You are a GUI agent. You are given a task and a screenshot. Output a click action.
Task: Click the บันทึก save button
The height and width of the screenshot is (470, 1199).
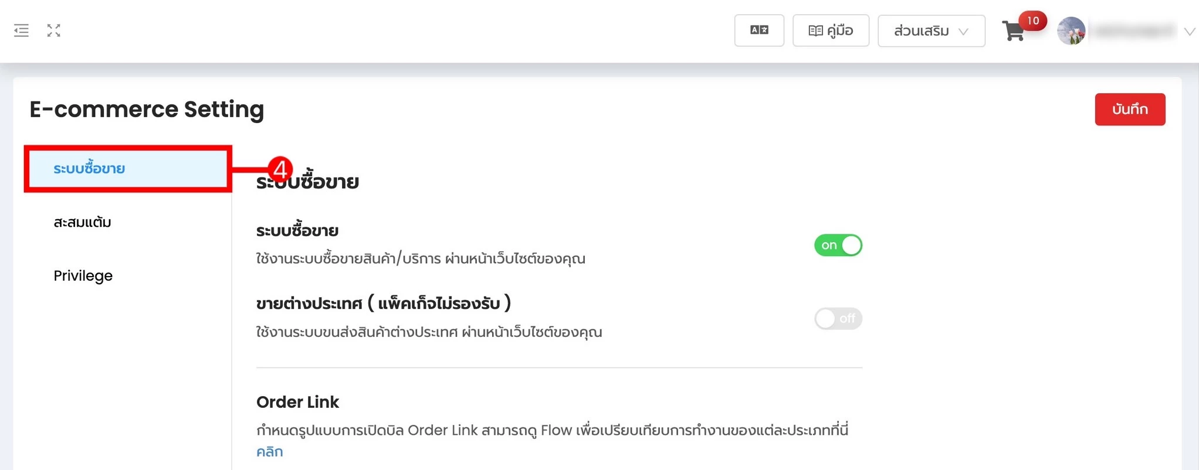pyautogui.click(x=1130, y=109)
